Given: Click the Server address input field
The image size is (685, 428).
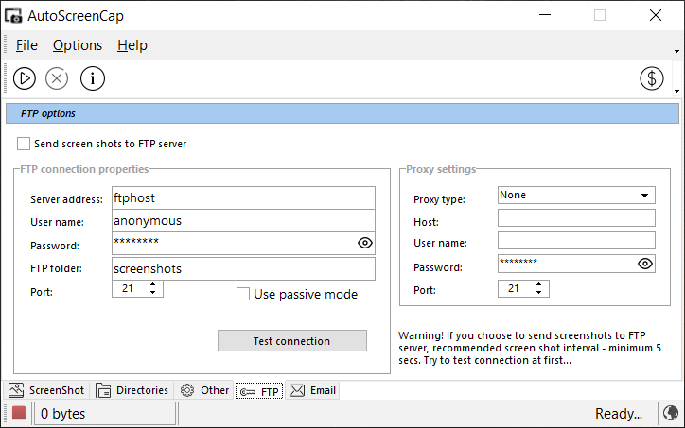Looking at the screenshot, I should (x=243, y=198).
